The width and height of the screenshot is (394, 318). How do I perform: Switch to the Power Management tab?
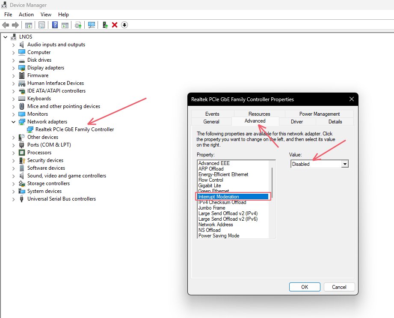pyautogui.click(x=320, y=114)
